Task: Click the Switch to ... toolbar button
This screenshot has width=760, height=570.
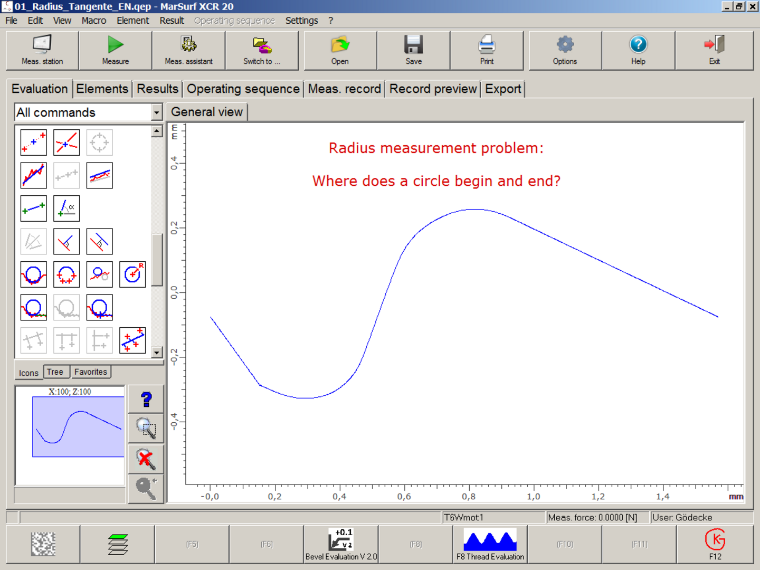Action: 262,51
